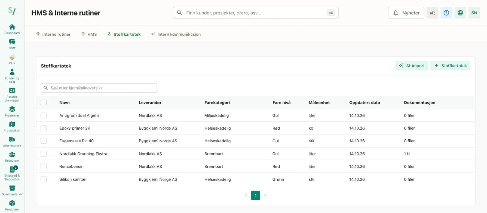Check the Epoxy primer 2K row checkbox
The image size is (487, 213).
click(44, 128)
